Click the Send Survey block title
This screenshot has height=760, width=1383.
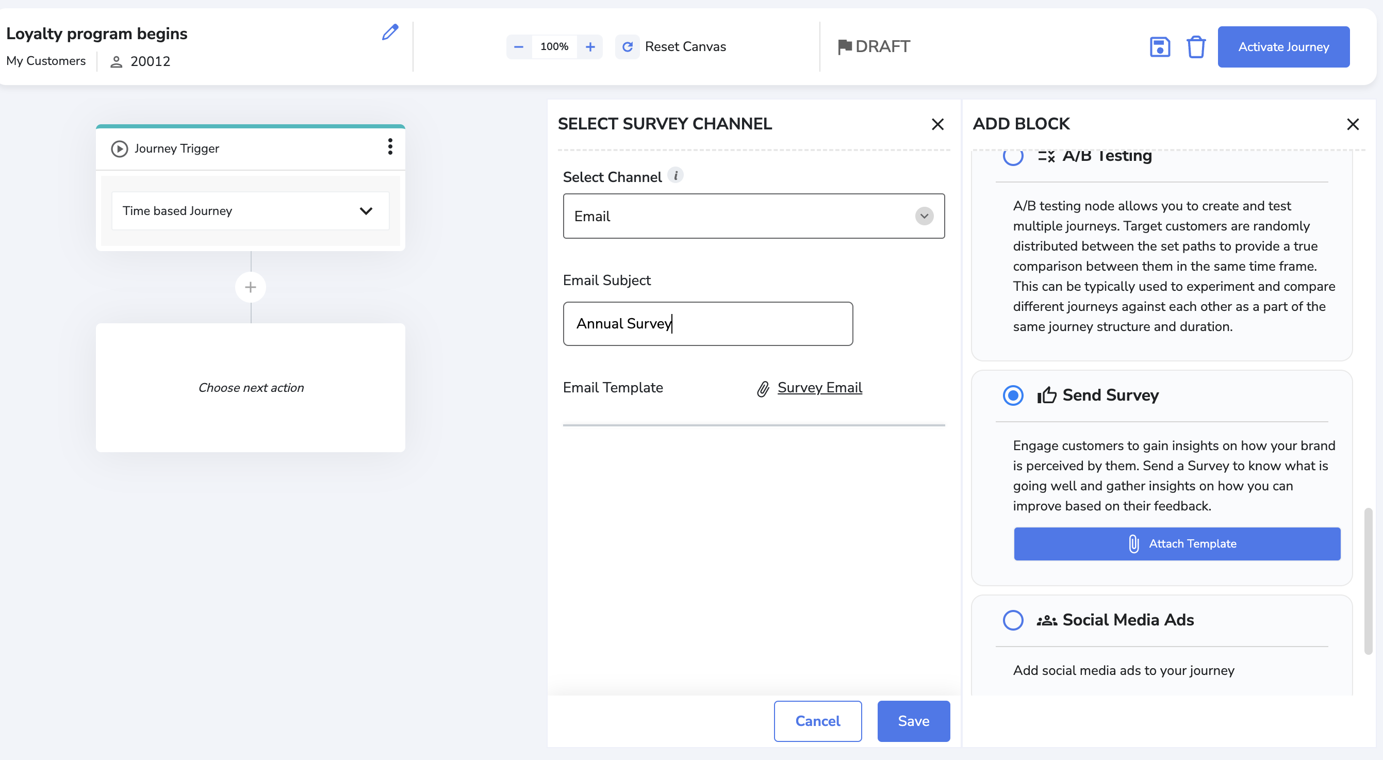click(1110, 395)
